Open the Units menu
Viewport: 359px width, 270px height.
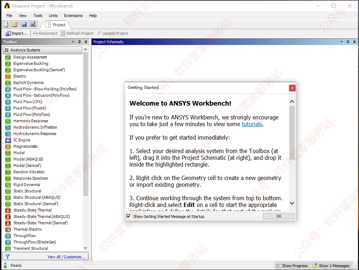click(x=53, y=16)
